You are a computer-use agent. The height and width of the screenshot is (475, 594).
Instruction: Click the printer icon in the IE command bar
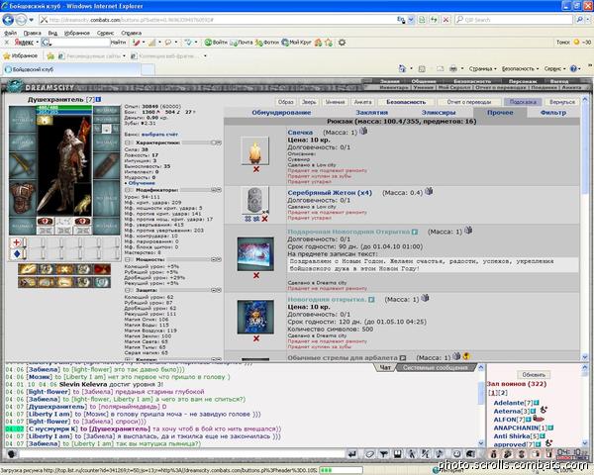[x=453, y=69]
